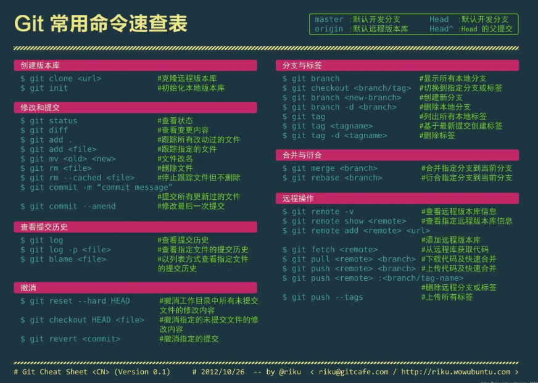
Task: Select the '修改和提交' section header
Action: click(135, 108)
